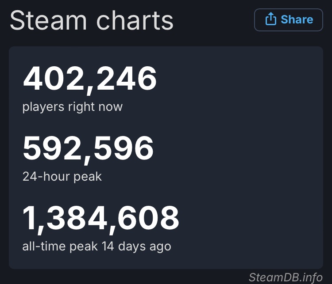Screen dimensions: 332x284
Task: Click the word 'Steam' in the heading
Action: tap(48, 20)
